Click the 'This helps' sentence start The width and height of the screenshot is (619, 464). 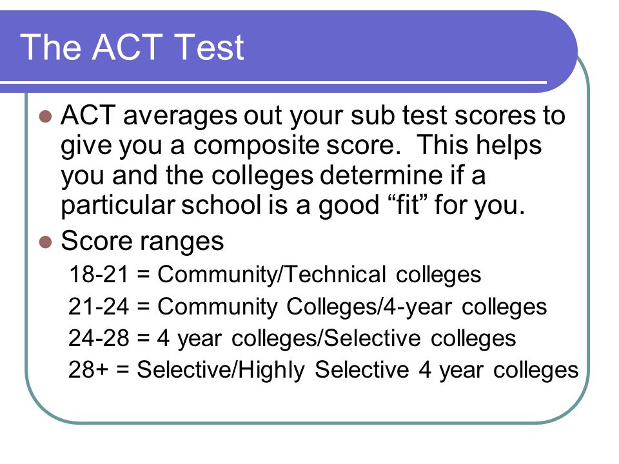479,145
